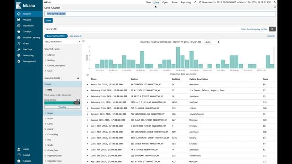This screenshot has width=292, height=164.
Task: Go to Dashboard in sidebar
Action: tap(28, 26)
